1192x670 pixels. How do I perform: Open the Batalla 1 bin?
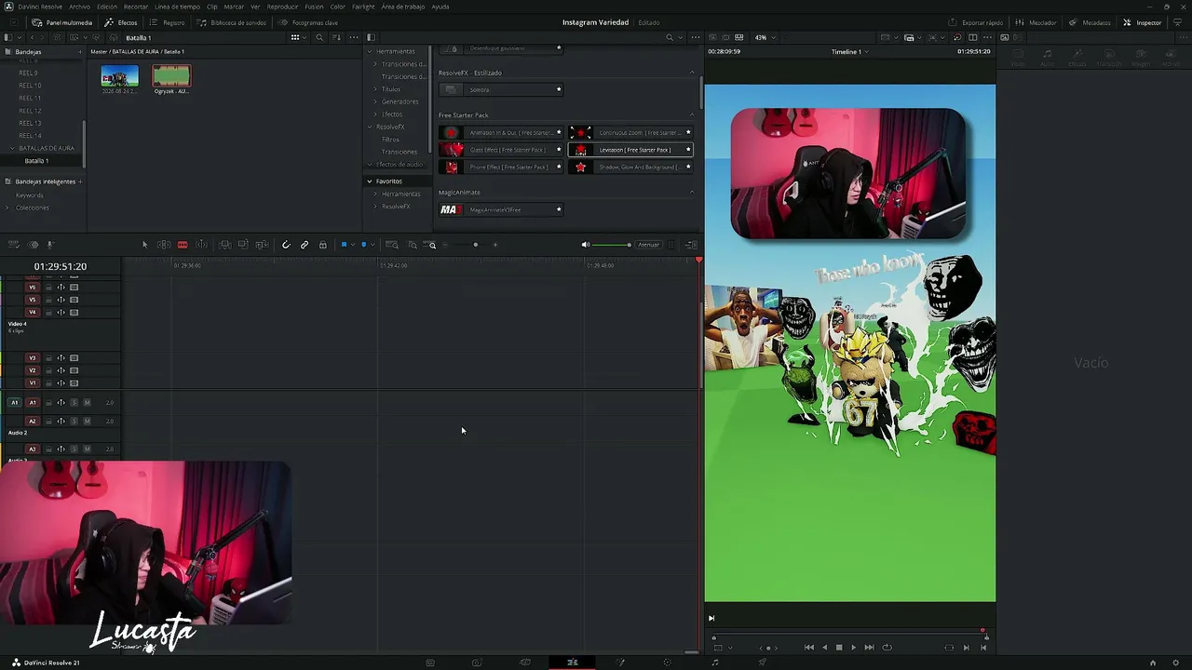click(36, 161)
